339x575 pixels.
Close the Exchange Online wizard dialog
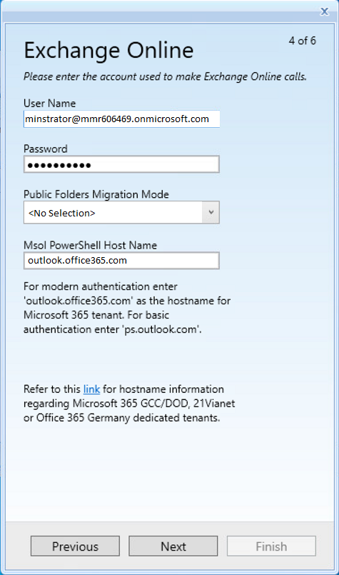(324, 11)
